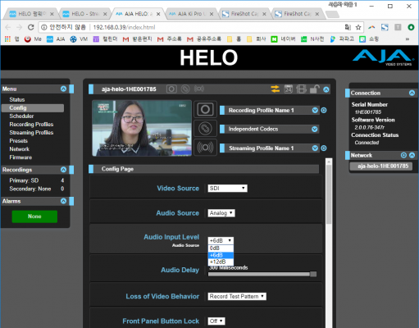Close the Audio Input Level +6dB dropdown header

pos(221,240)
